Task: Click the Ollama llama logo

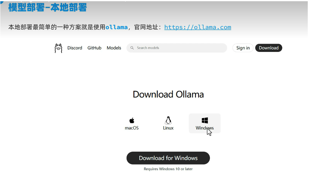Action: 58,48
